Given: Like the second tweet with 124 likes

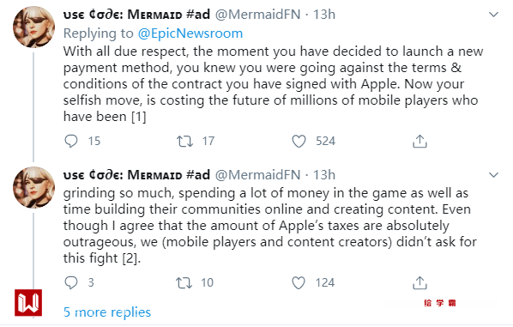Looking at the screenshot, I should click(299, 283).
